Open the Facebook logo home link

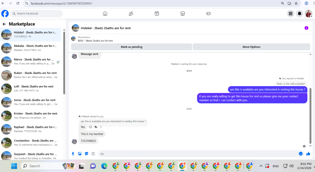pos(5,13)
